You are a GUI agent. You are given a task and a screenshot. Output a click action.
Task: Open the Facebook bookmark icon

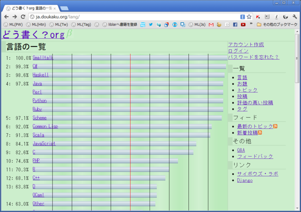pyautogui.click(x=235, y=25)
